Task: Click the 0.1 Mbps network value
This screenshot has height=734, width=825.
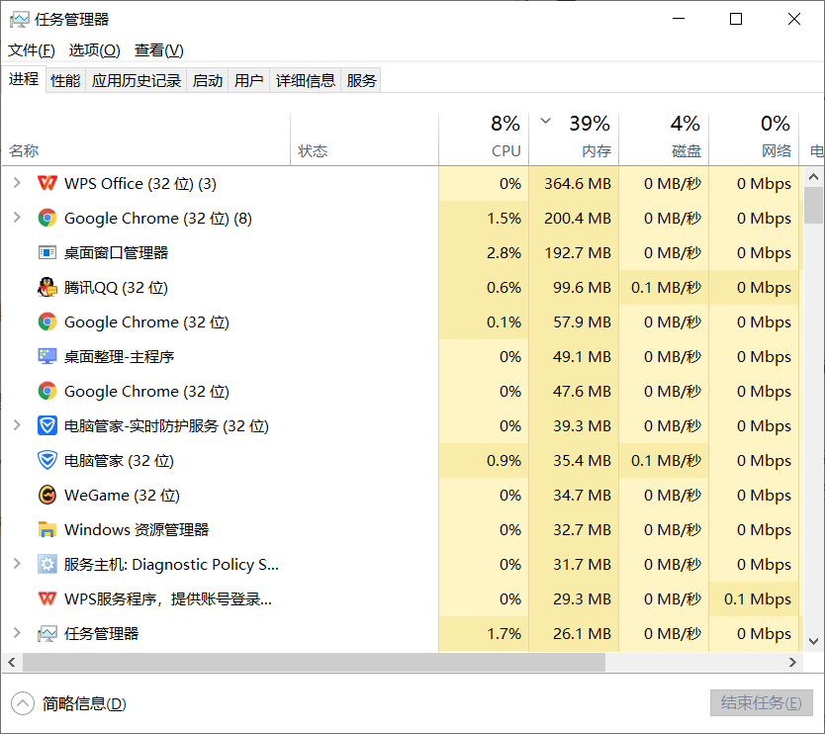Action: pyautogui.click(x=757, y=598)
